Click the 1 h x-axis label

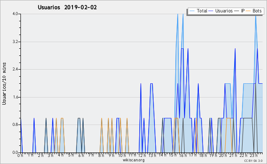pos(30,155)
